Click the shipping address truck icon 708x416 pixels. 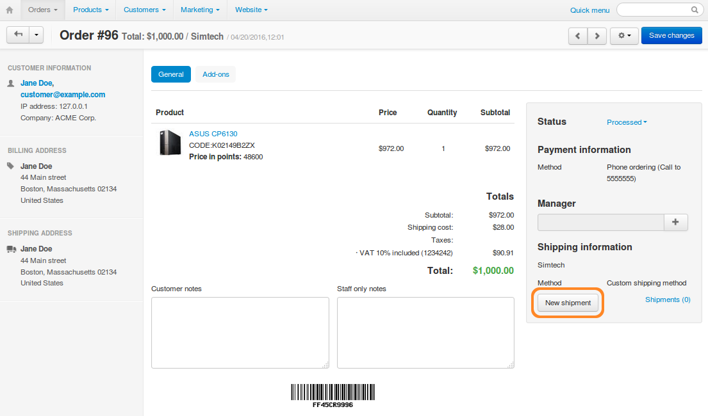12,249
